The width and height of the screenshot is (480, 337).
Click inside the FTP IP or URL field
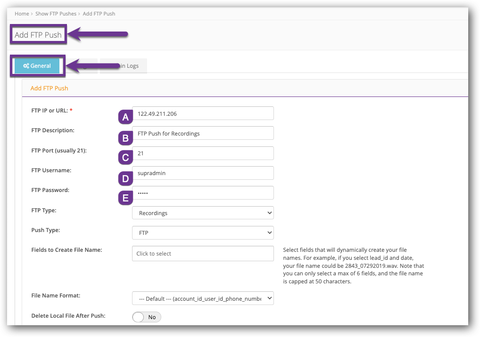pyautogui.click(x=203, y=113)
